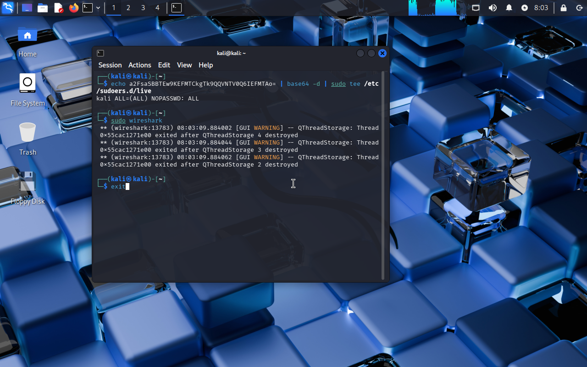Screen dimensions: 587x367
Task: Click the terminal vertical scrollbar
Action: (383, 174)
